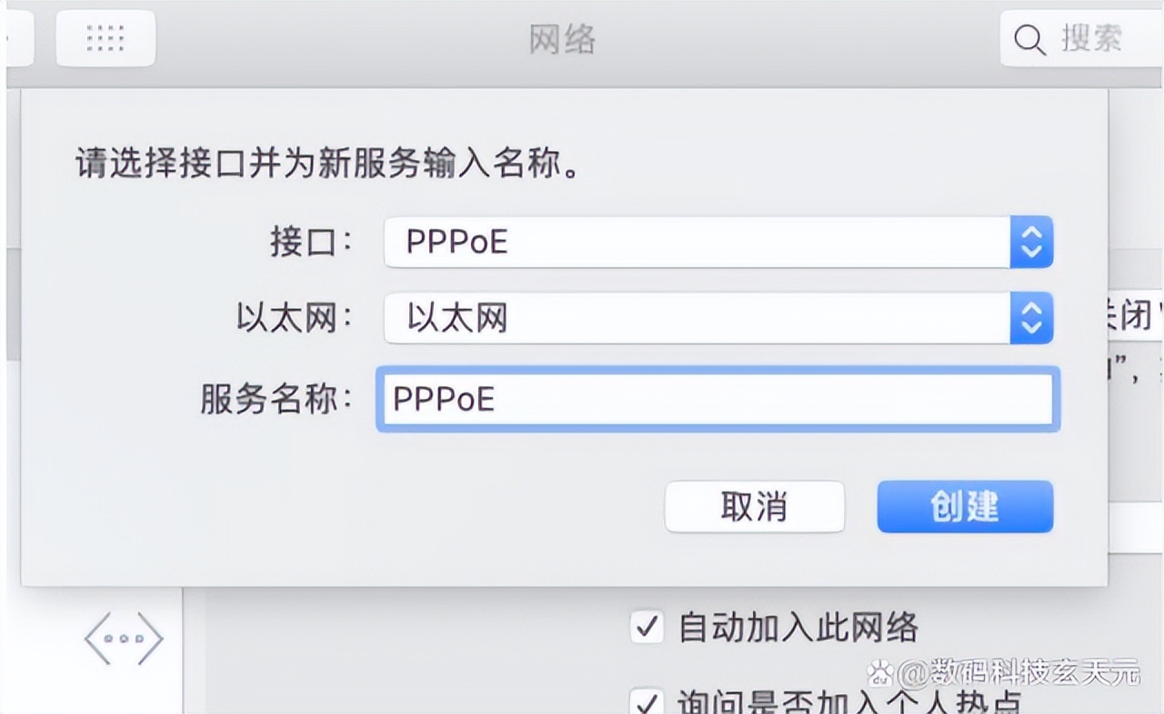Click the partially visible navigation button beside grid

[x=18, y=38]
